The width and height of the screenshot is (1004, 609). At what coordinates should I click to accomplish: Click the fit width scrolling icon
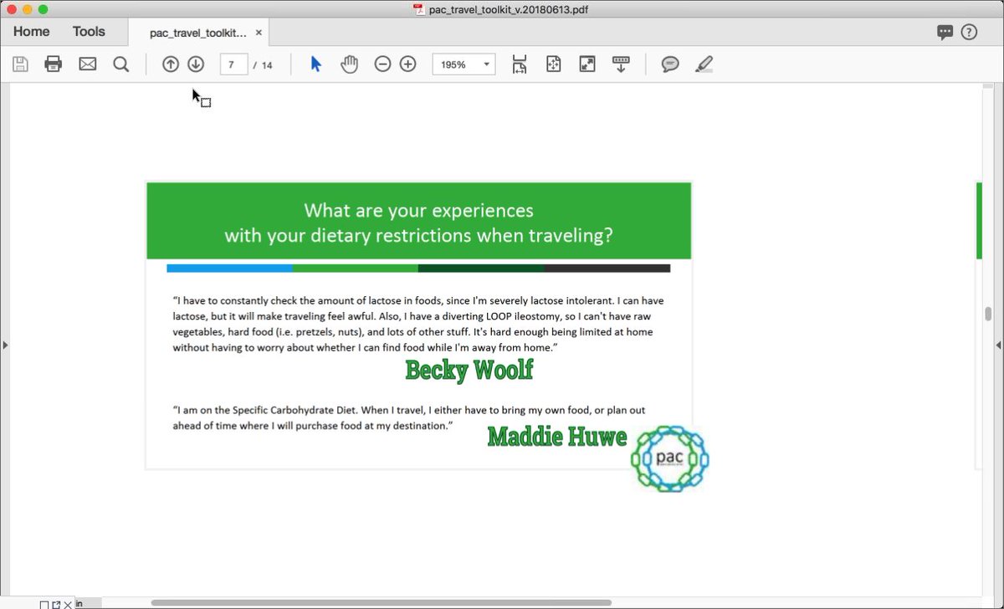tap(520, 64)
